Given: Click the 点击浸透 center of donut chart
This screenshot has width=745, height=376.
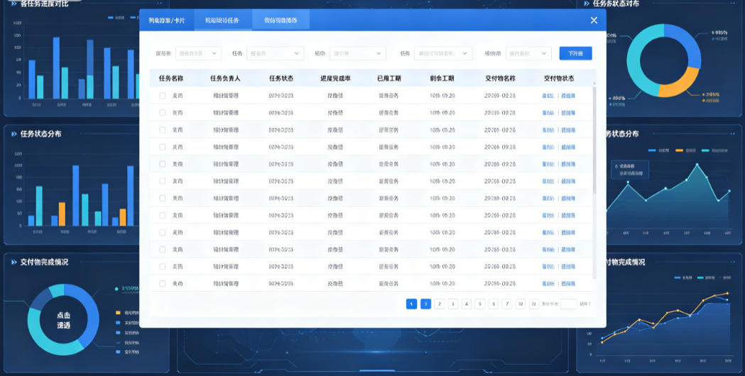Looking at the screenshot, I should pos(64,320).
